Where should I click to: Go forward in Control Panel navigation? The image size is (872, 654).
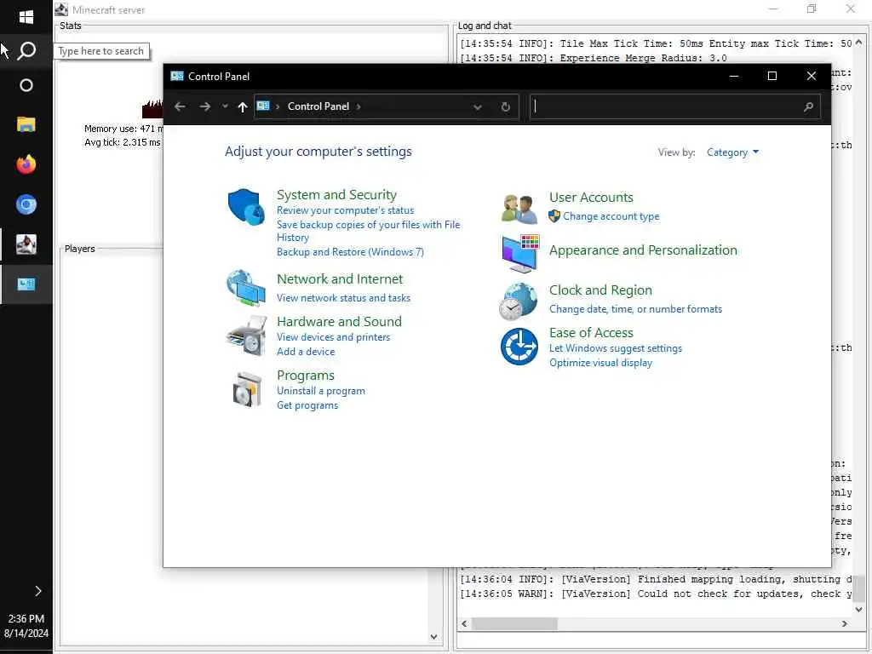[x=204, y=106]
